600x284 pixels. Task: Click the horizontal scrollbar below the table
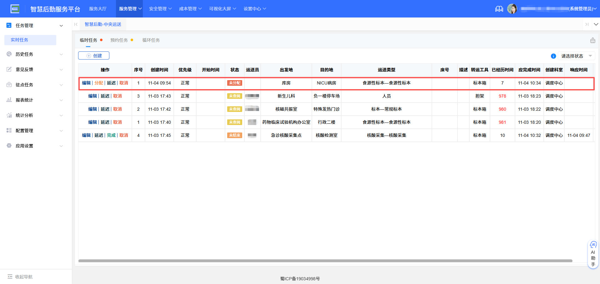pos(325,261)
